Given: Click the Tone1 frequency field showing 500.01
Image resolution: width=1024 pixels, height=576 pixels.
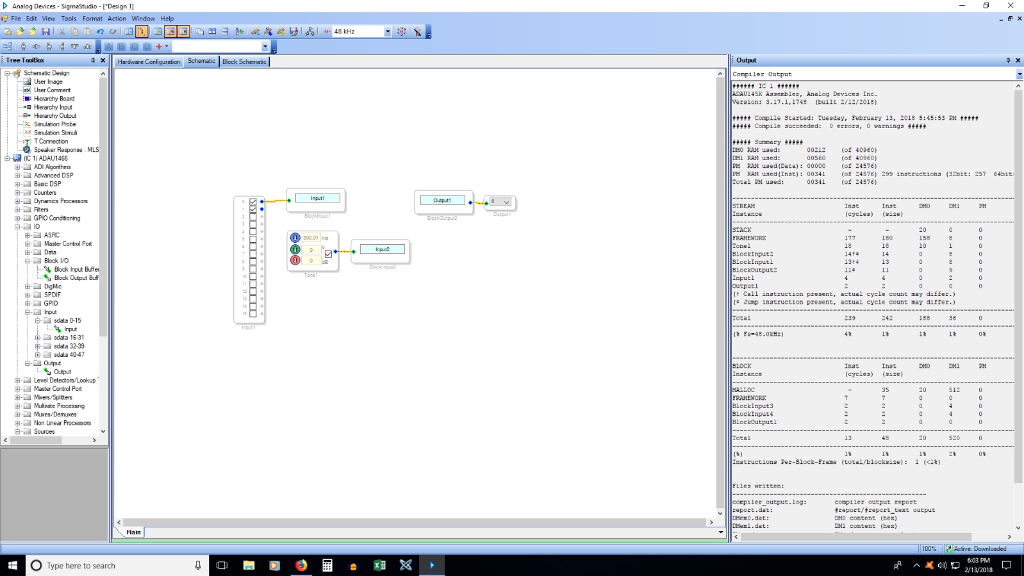Looking at the screenshot, I should (x=311, y=238).
